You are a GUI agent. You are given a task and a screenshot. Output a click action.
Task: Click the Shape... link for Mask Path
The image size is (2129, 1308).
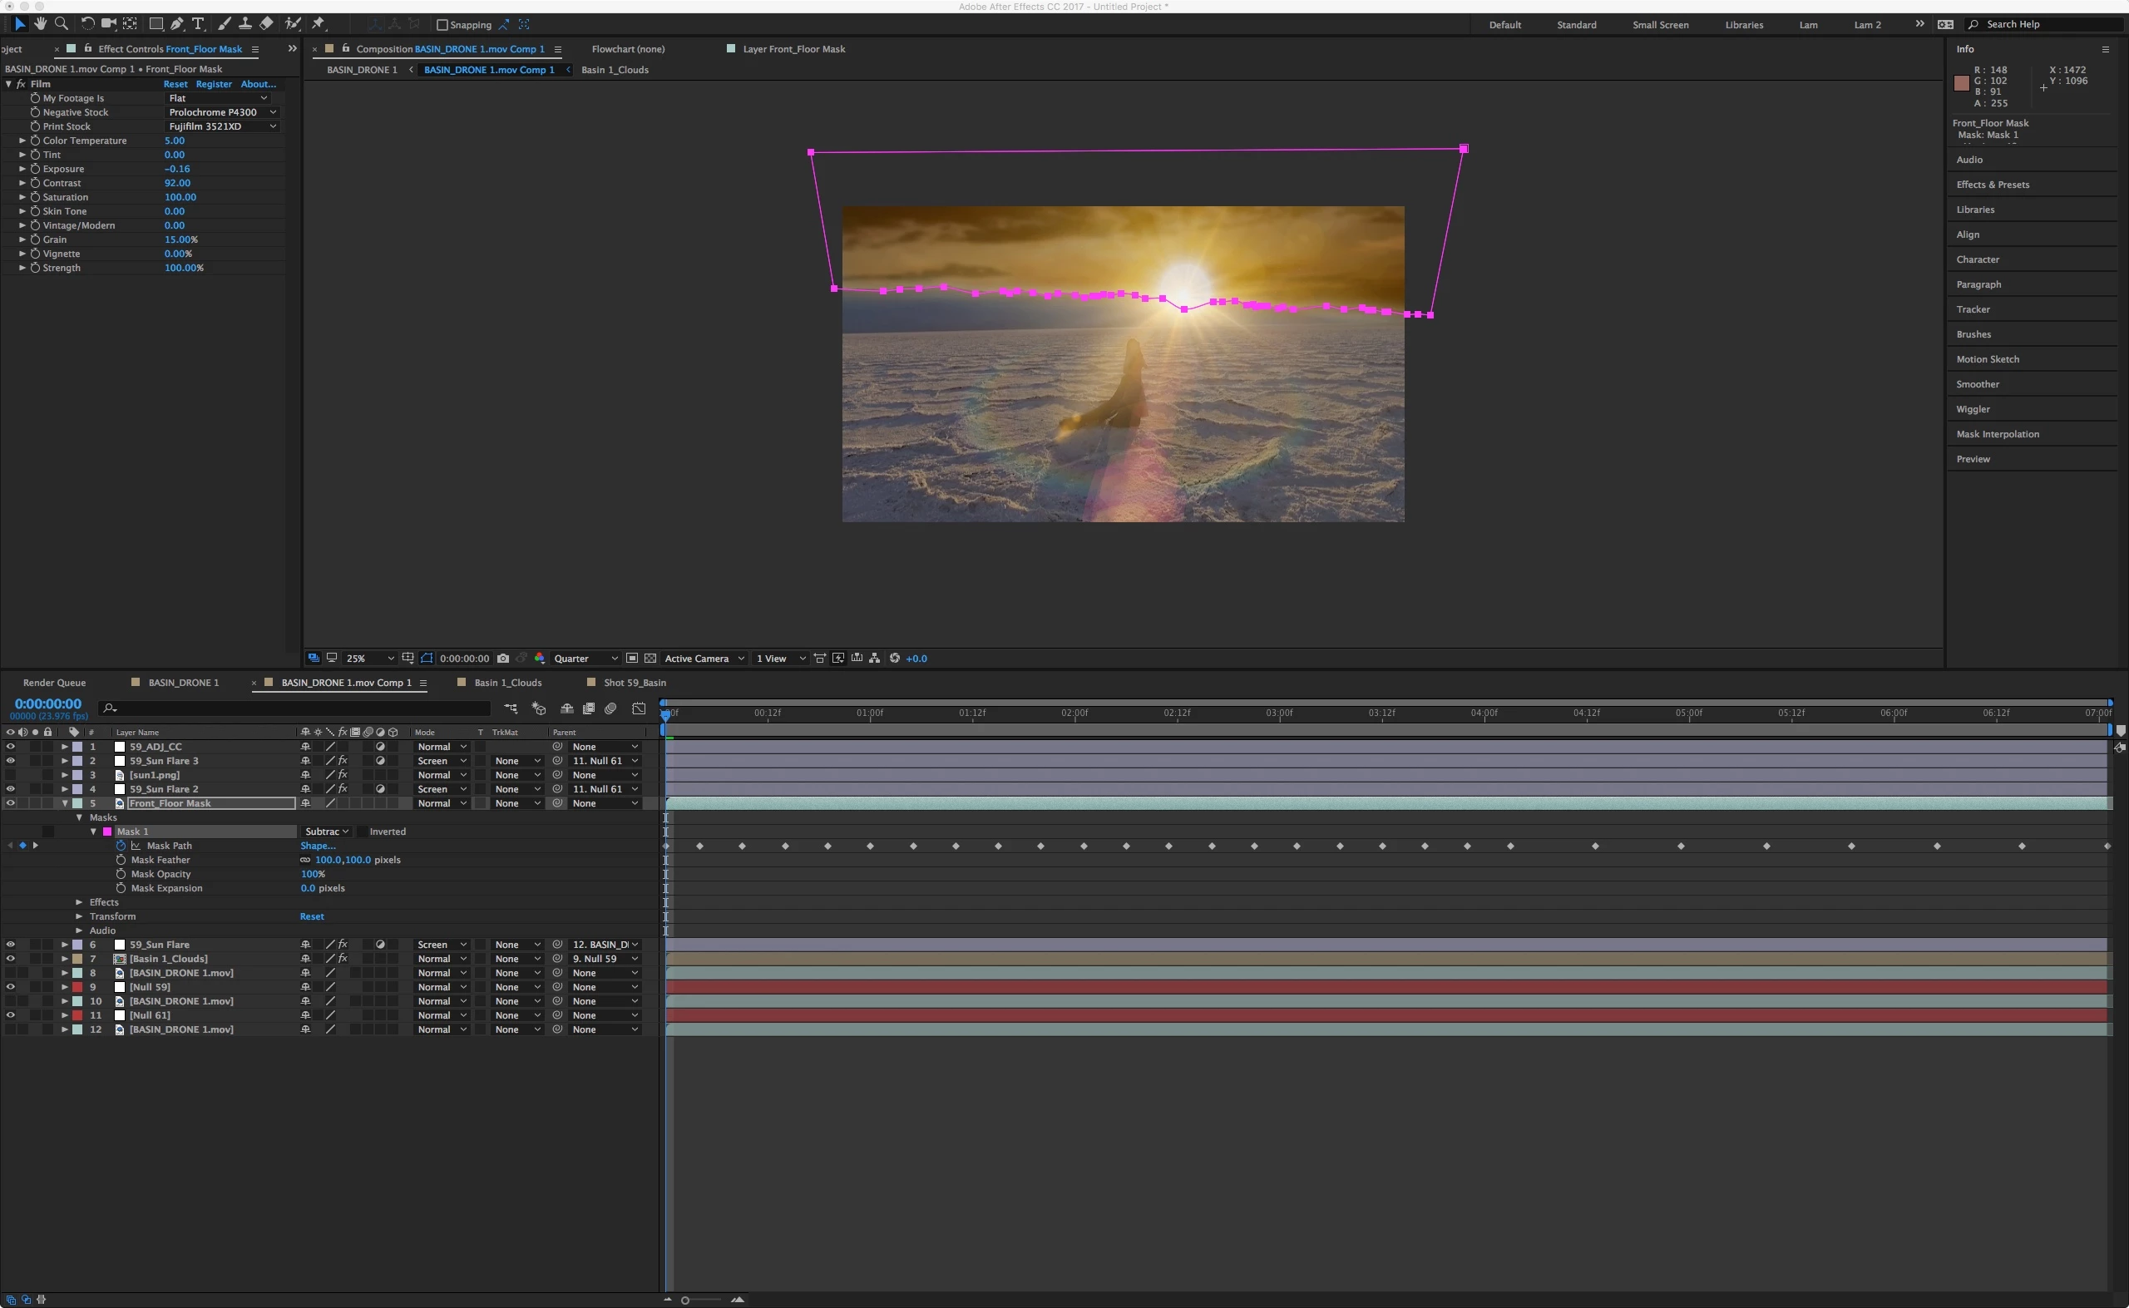click(318, 846)
